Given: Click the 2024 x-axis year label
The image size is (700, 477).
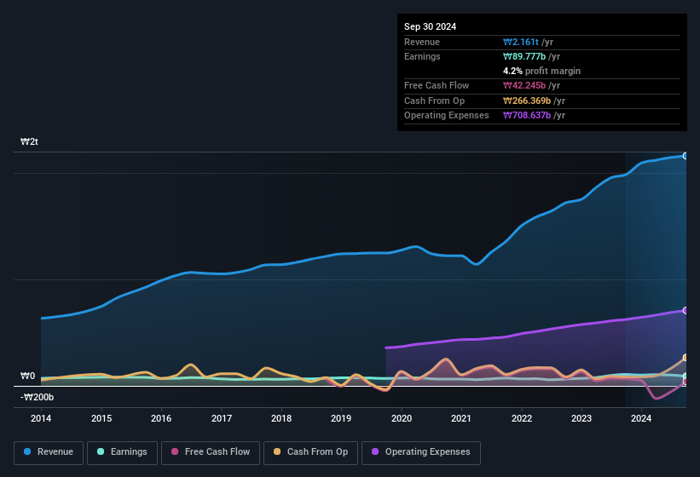Looking at the screenshot, I should tap(641, 418).
